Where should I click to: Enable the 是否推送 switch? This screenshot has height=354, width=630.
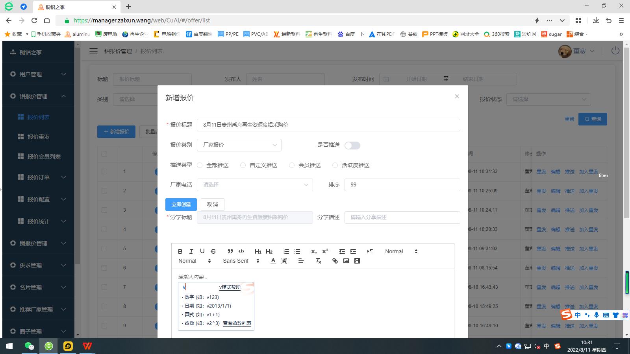pos(352,146)
